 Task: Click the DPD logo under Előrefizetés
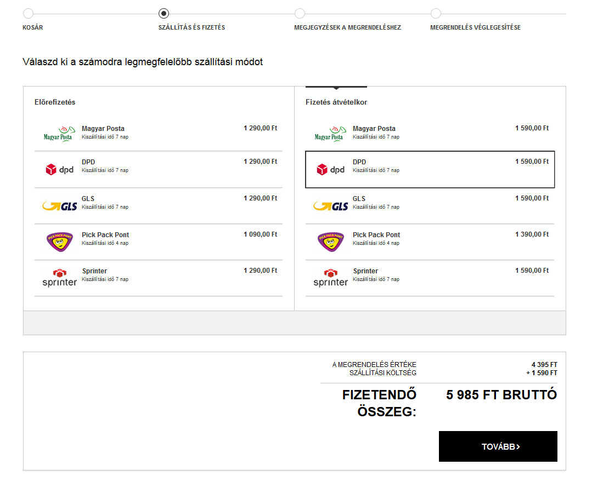(59, 170)
